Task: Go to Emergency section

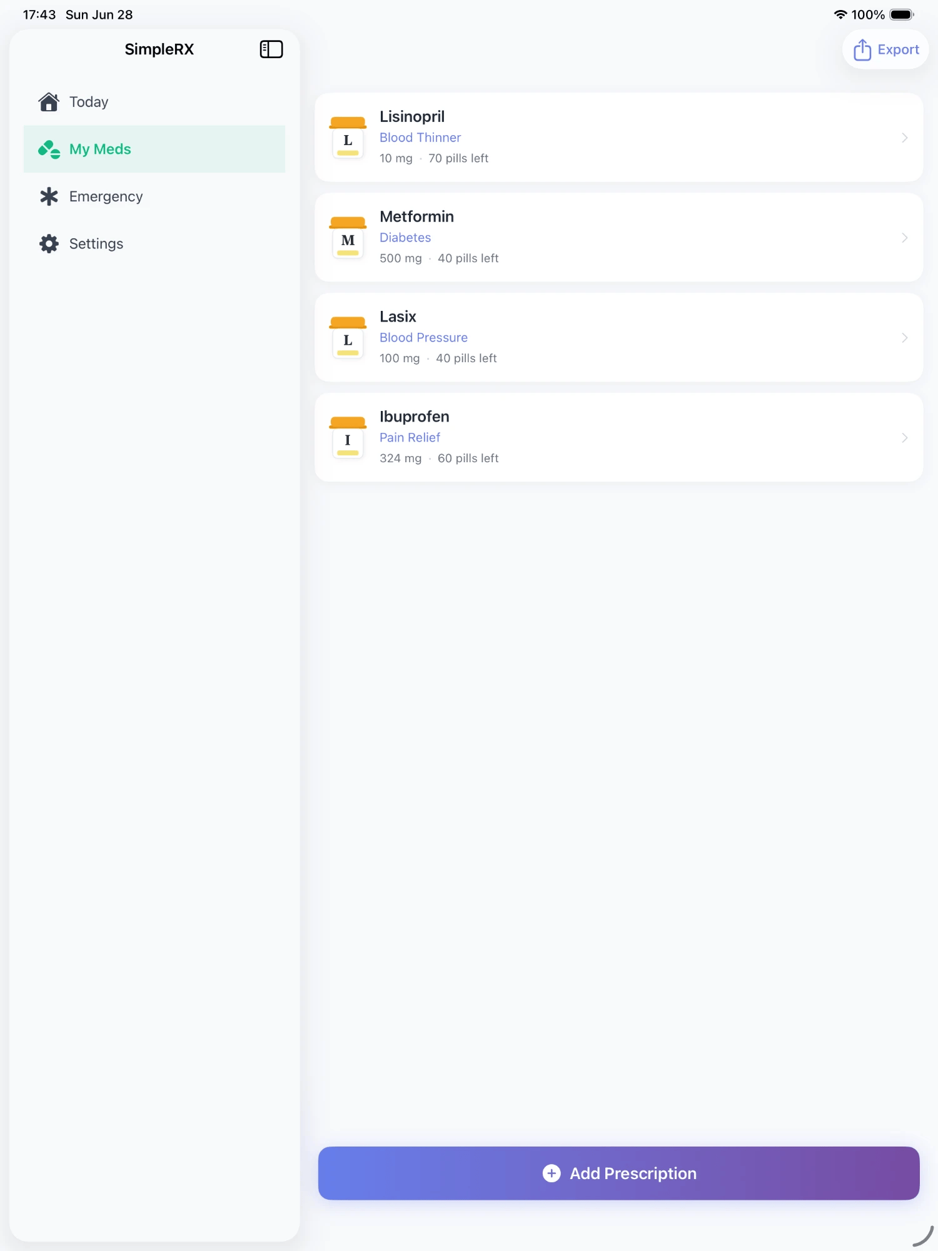Action: pos(154,196)
